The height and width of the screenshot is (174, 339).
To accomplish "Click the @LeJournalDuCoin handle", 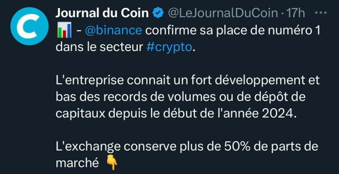I will 224,13.
